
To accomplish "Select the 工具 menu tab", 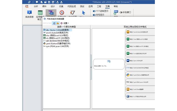I will (x=107, y=6).
